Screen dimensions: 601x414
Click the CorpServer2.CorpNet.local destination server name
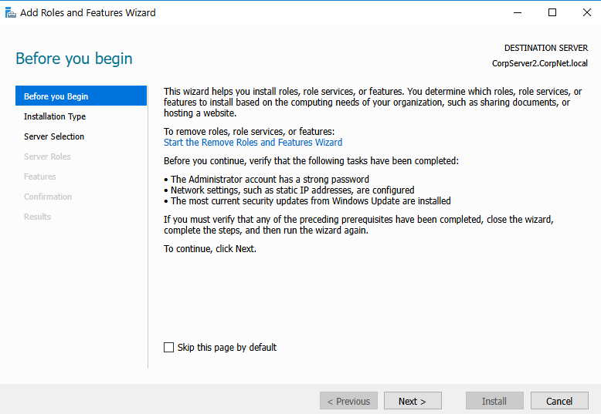point(539,63)
